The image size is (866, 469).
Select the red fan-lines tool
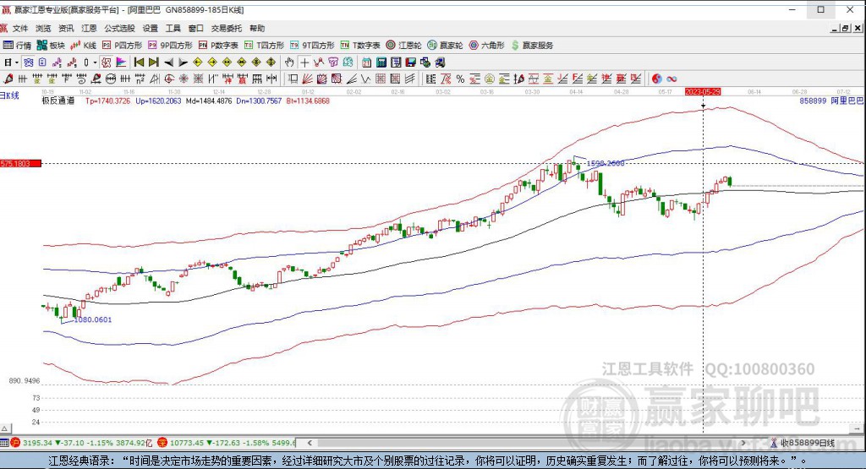pyautogui.click(x=307, y=79)
